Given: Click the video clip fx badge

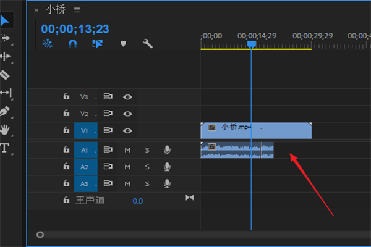Looking at the screenshot, I should pyautogui.click(x=212, y=128).
